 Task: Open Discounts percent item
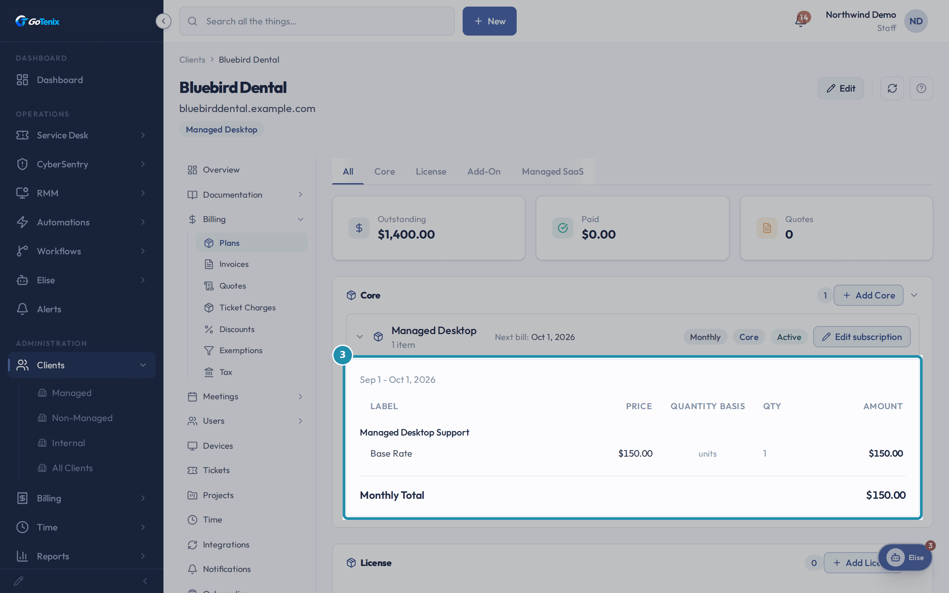tap(251, 329)
